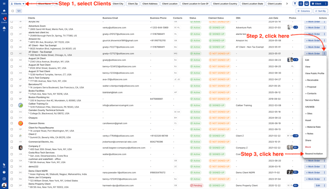The height and width of the screenshot is (189, 329).
Task: Select the Client City filter chip
Action: coord(118,3)
